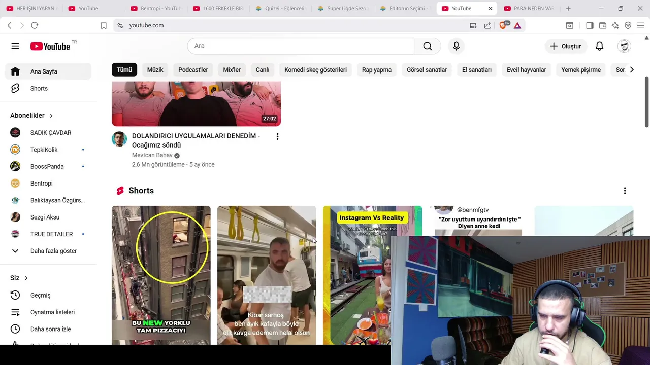The height and width of the screenshot is (365, 650).
Task: Open Shorts from the sidebar
Action: [49, 89]
